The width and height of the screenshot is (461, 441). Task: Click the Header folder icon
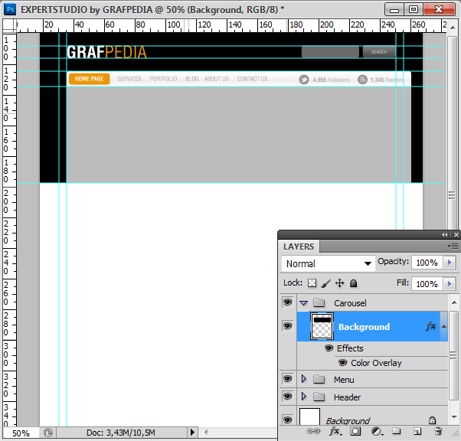319,397
